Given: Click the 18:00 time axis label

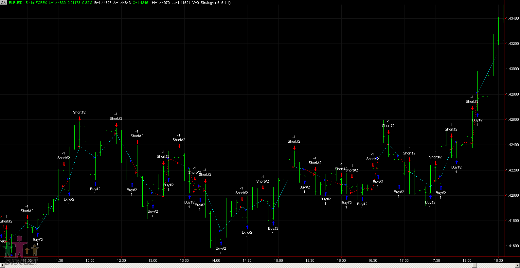Looking at the screenshot, I should tap(467, 260).
